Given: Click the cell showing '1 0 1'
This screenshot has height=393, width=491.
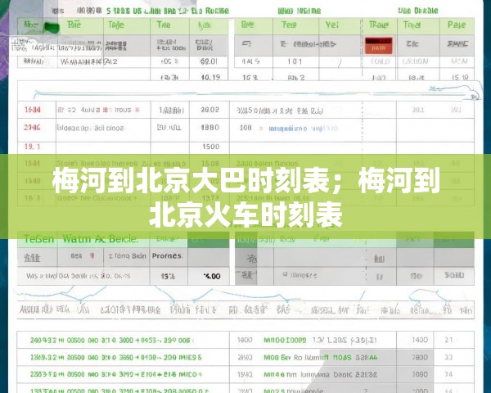Looking at the screenshot, I should click(295, 61).
